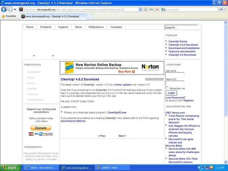Select the CleanUp! 4.5.2 Download browser tab
The width and height of the screenshot is (228, 171).
(53, 17)
